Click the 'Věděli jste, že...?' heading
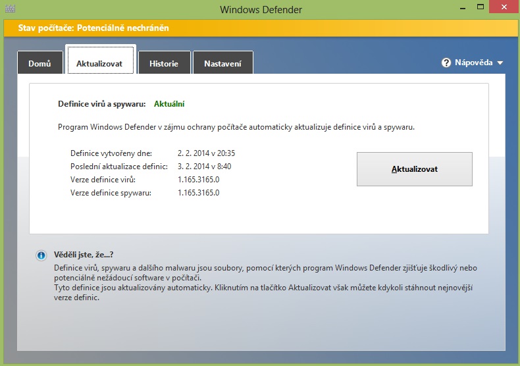The height and width of the screenshot is (366, 520). pos(84,255)
